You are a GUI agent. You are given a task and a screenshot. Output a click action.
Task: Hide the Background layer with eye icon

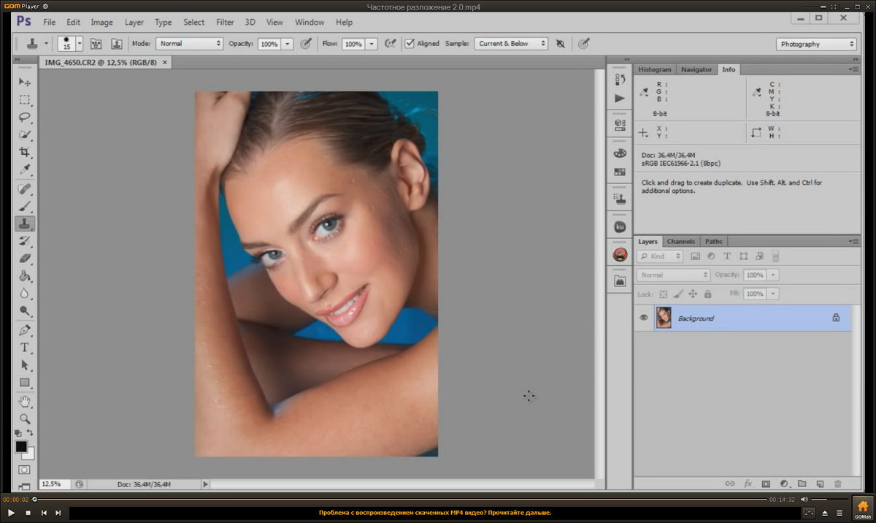coord(644,318)
